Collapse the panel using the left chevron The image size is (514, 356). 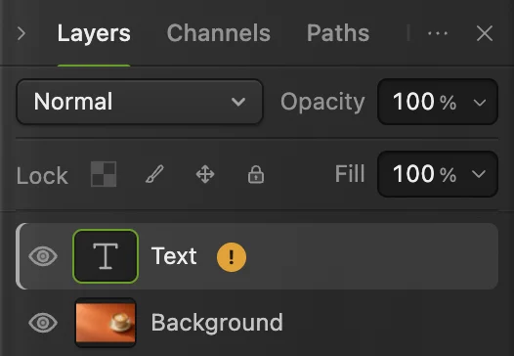(x=21, y=33)
